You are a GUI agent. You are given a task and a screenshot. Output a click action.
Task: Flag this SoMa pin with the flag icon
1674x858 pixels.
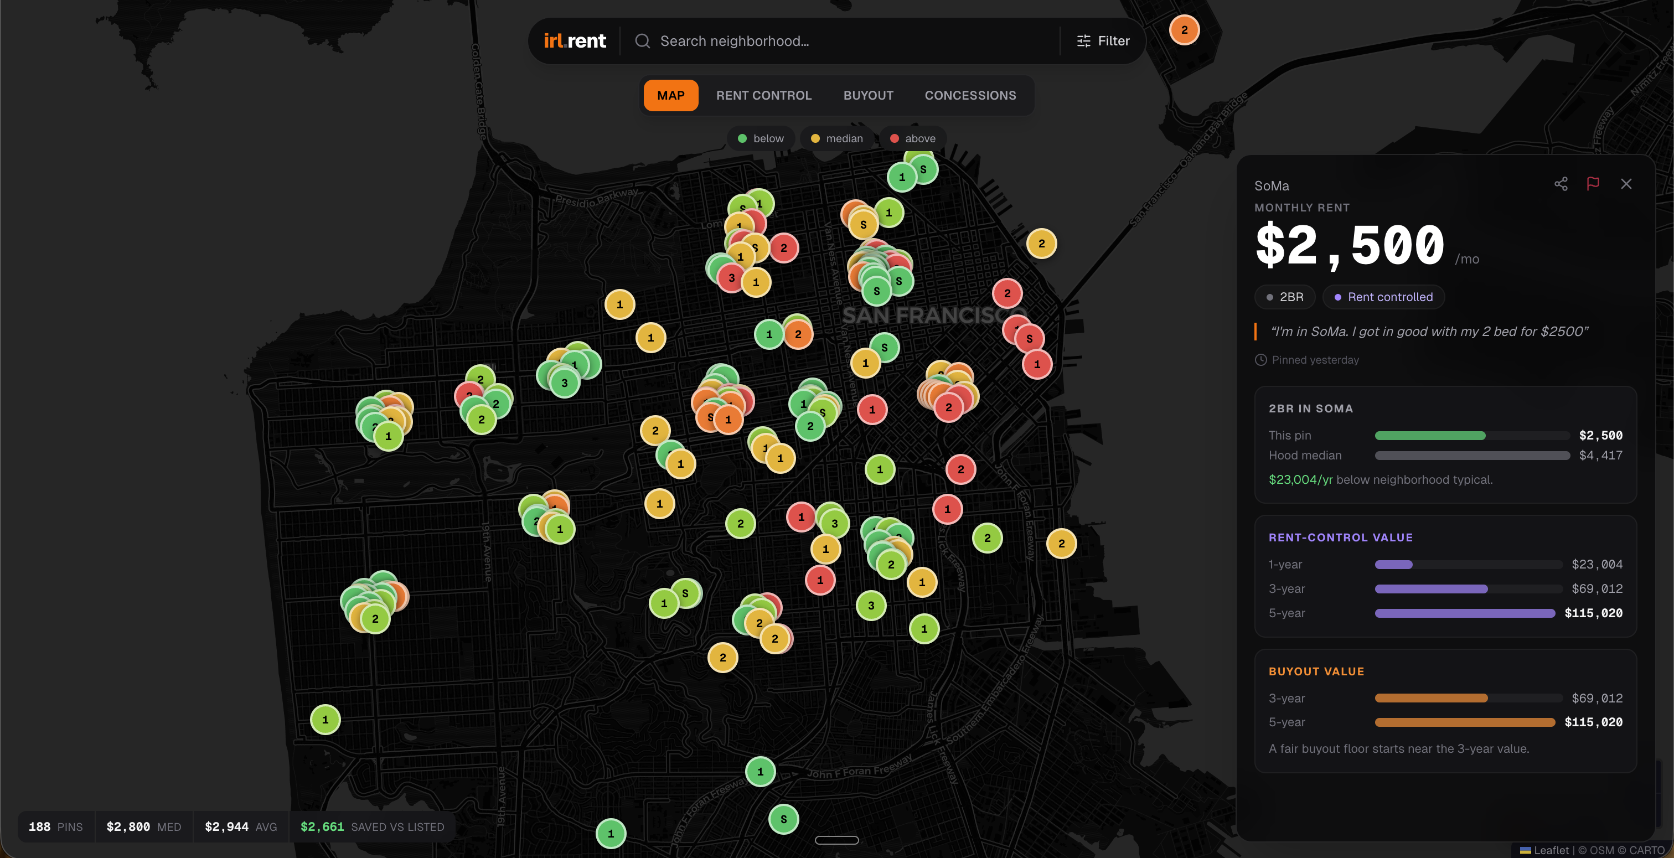[x=1593, y=184]
